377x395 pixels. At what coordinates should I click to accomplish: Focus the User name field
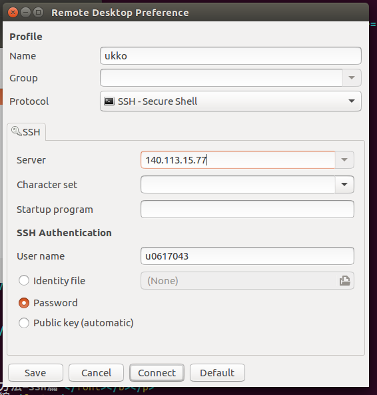pyautogui.click(x=247, y=256)
